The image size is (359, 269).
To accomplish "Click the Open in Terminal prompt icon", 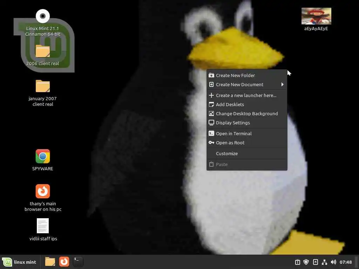I will [211, 133].
